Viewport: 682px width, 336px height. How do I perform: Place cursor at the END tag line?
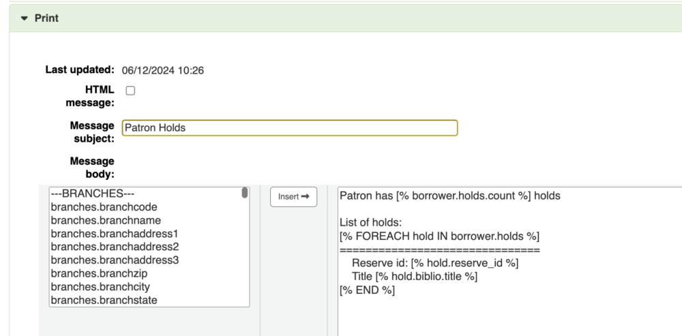[367, 290]
